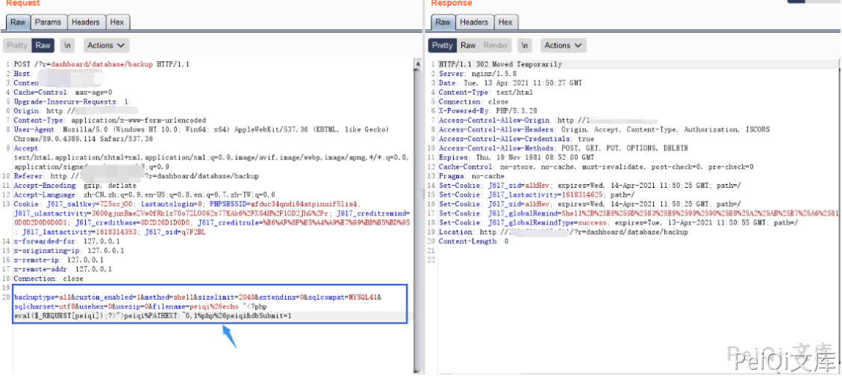Choose Render view in the Response viewer

(x=495, y=45)
